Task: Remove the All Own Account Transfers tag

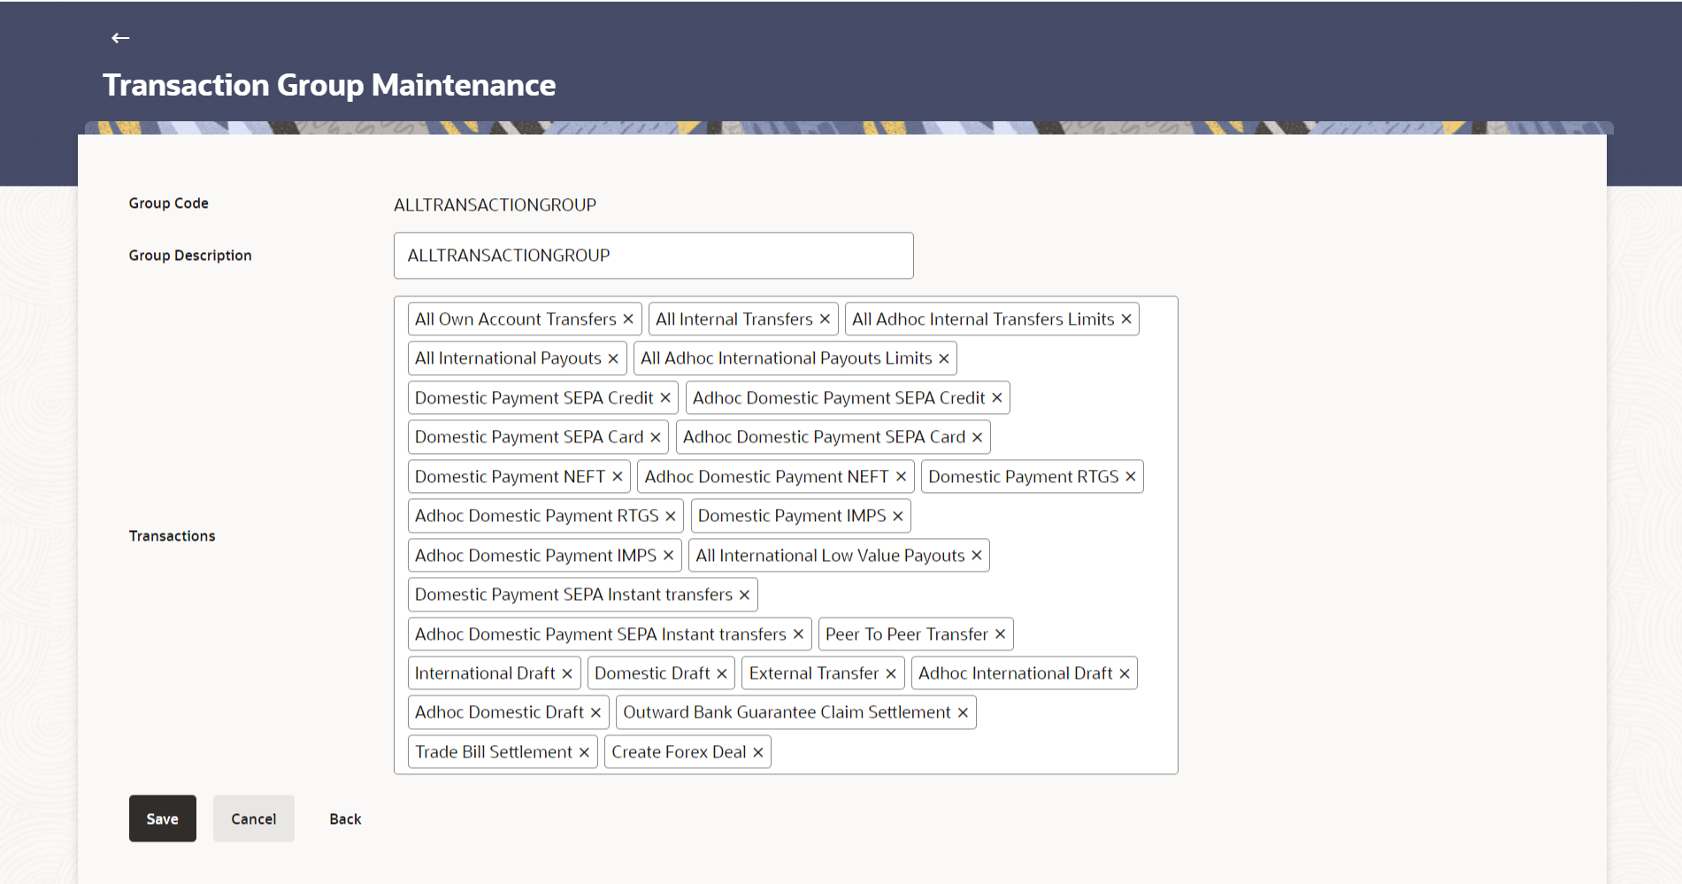Action: (628, 319)
